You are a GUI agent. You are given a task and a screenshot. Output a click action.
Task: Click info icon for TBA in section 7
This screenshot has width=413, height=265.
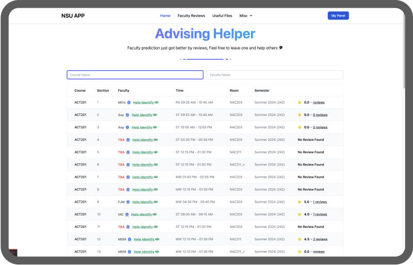pyautogui.click(x=128, y=177)
